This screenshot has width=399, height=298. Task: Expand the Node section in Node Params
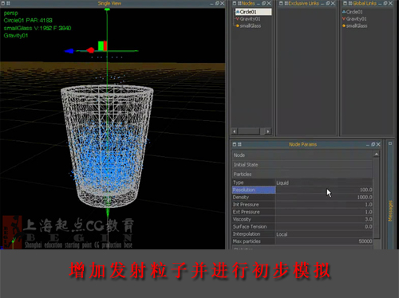[x=302, y=155]
